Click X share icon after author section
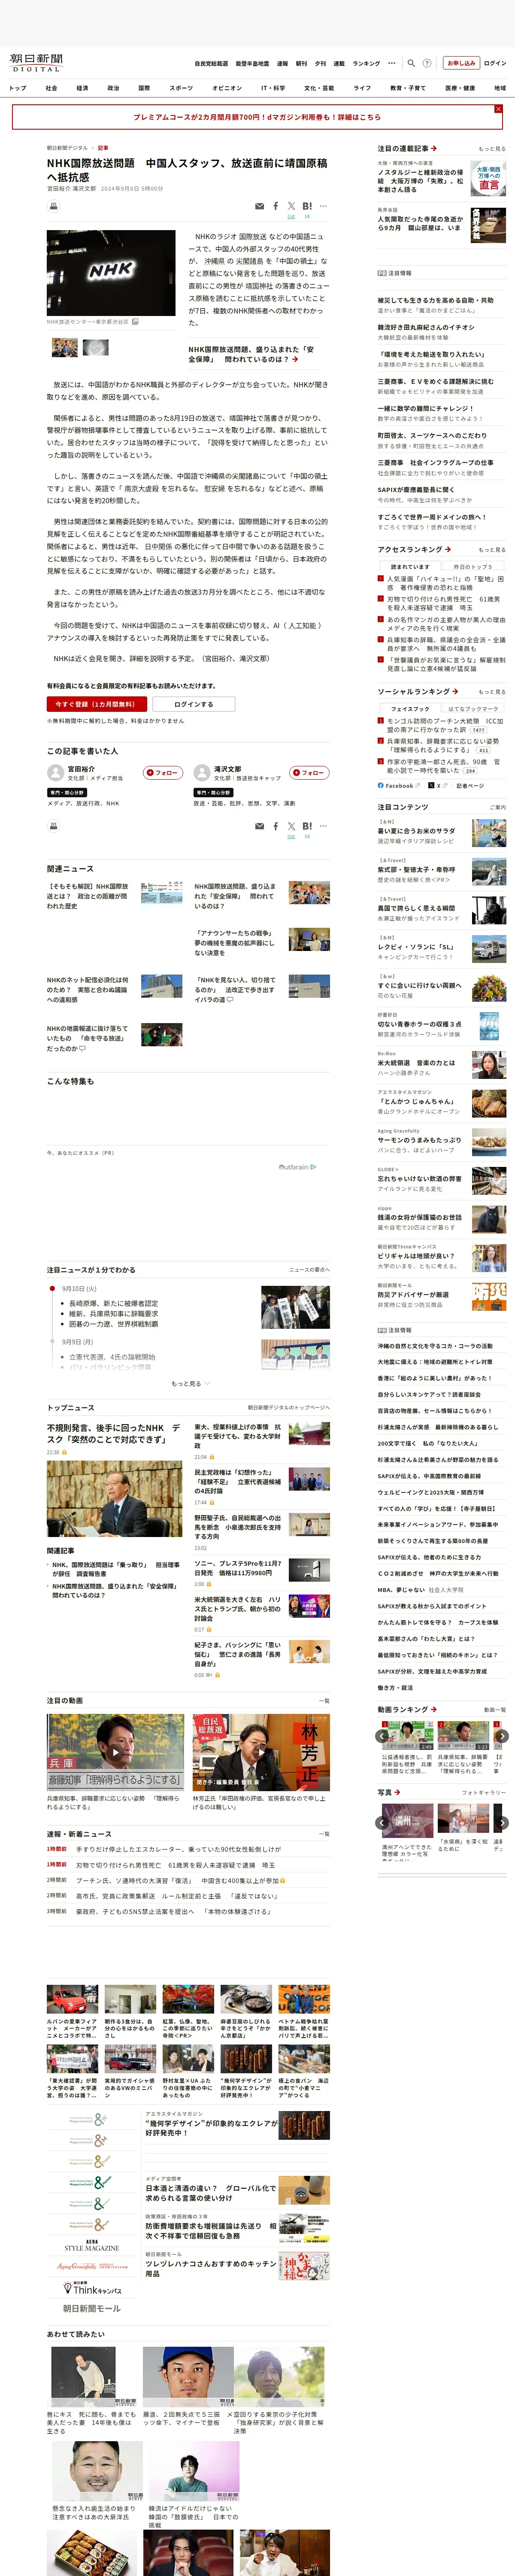The width and height of the screenshot is (515, 2576). pos(291,826)
